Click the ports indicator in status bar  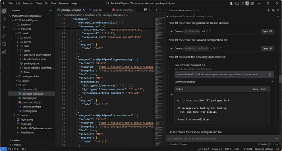[24, 149]
